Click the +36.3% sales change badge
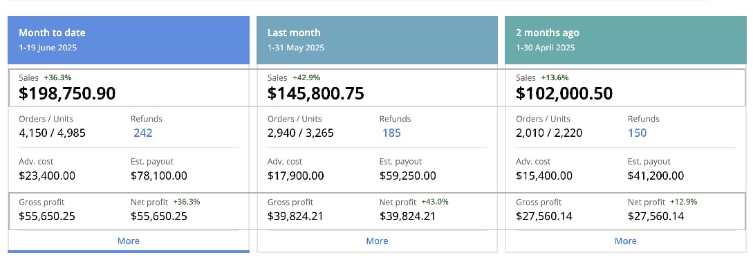This screenshot has height=273, width=753. [x=57, y=77]
